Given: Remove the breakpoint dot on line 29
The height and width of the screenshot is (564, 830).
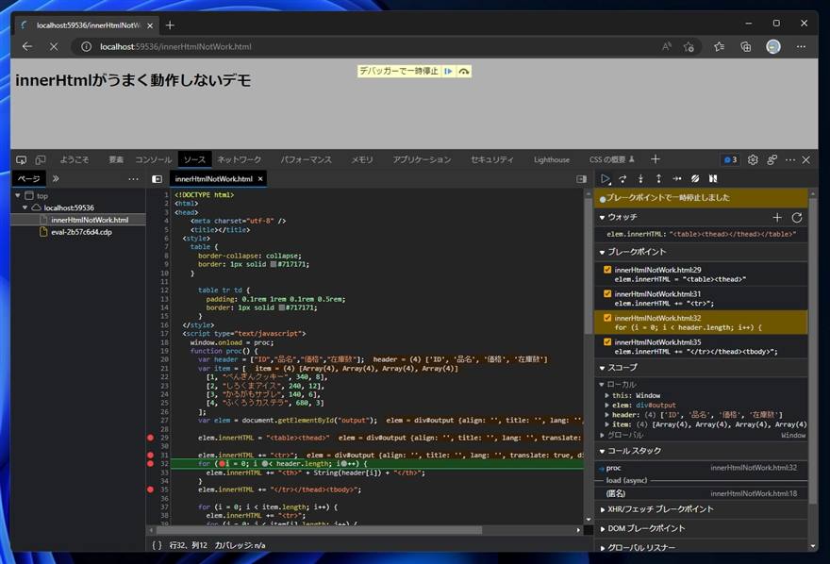Looking at the screenshot, I should click(x=150, y=438).
